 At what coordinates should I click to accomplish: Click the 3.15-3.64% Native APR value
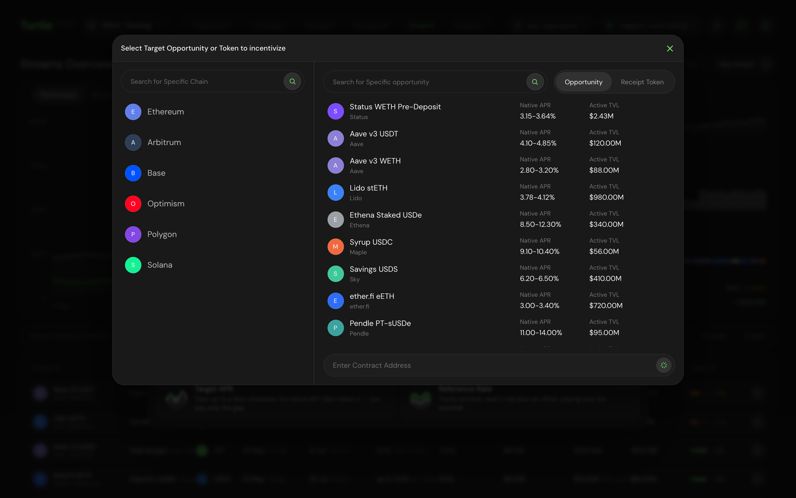click(538, 116)
